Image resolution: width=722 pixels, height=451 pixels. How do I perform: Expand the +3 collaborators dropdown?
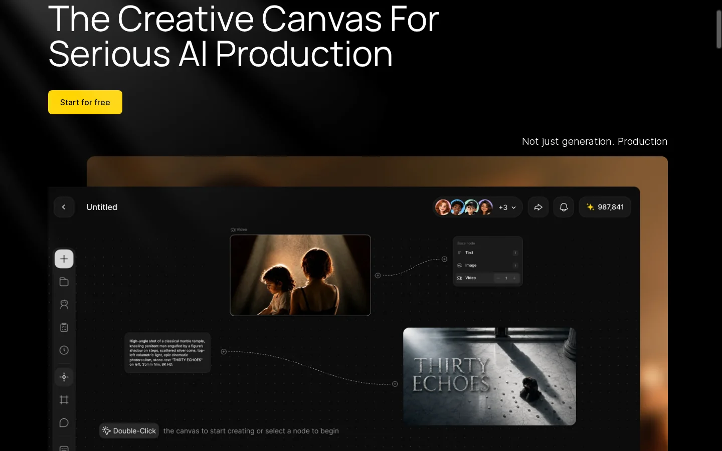pyautogui.click(x=507, y=207)
